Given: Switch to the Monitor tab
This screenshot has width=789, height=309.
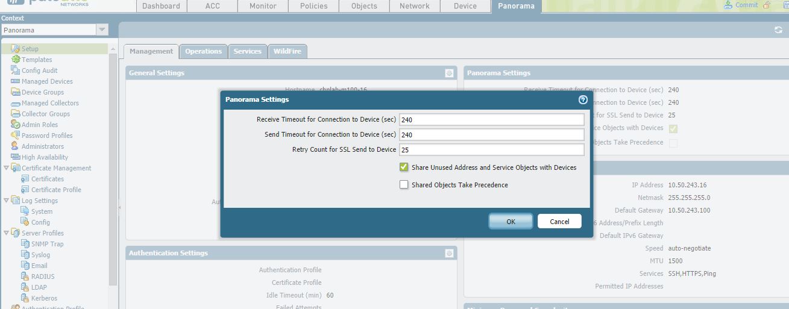Looking at the screenshot, I should click(x=263, y=6).
